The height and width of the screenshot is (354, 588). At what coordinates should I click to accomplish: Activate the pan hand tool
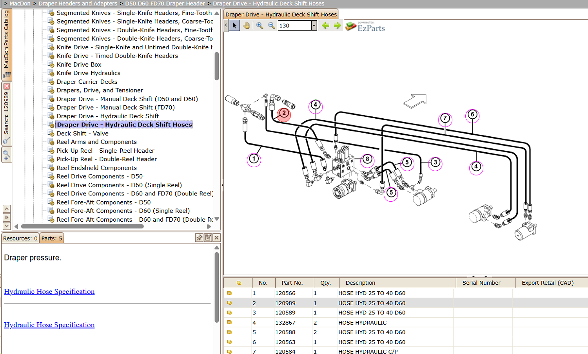(247, 26)
